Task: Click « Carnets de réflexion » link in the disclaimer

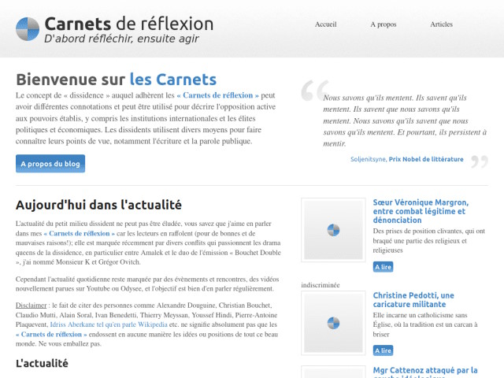Action: [51, 334]
